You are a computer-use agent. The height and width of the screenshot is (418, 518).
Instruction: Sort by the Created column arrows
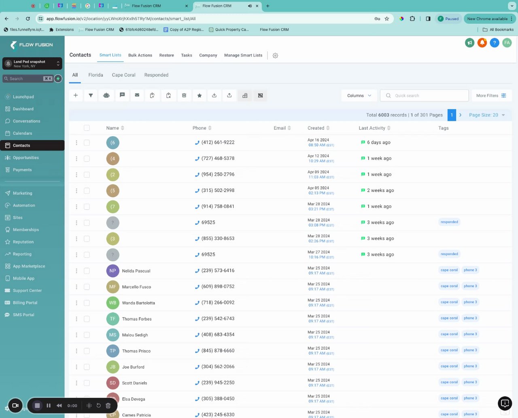click(x=328, y=128)
